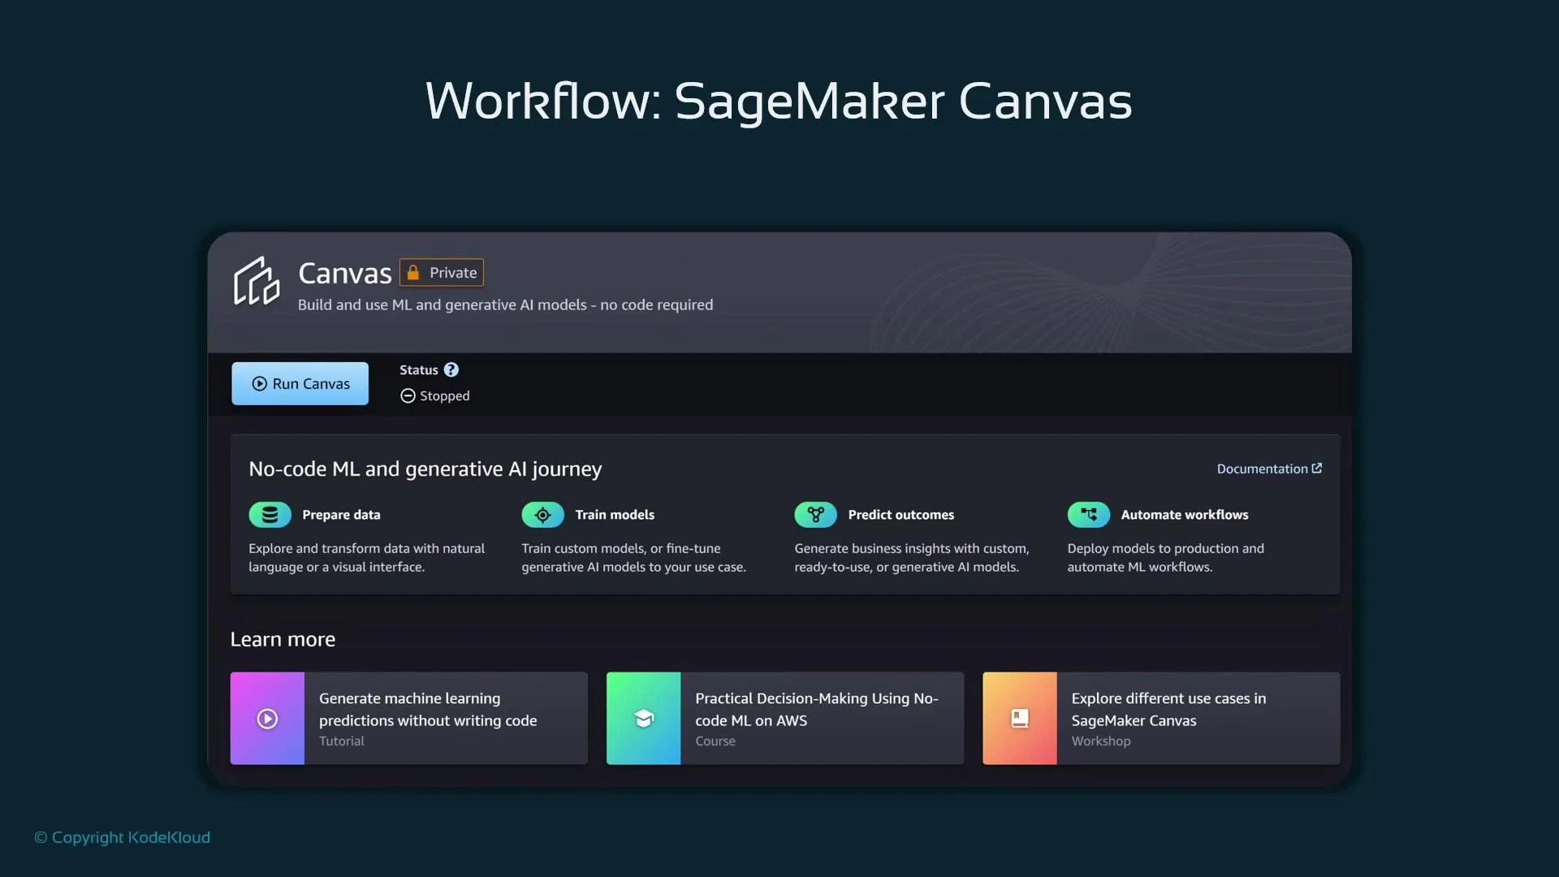This screenshot has height=877, width=1559.
Task: Open the SageMaker Canvas use cases workshop
Action: [x=1160, y=718]
